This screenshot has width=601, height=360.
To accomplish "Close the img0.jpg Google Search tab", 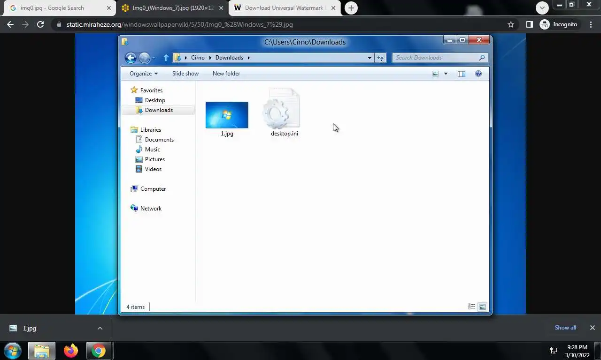I will [109, 8].
